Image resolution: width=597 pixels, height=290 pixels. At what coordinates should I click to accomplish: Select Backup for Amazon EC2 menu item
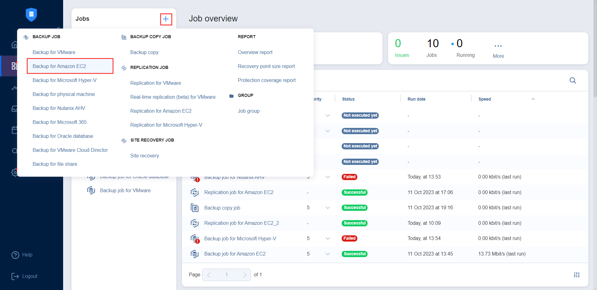59,66
